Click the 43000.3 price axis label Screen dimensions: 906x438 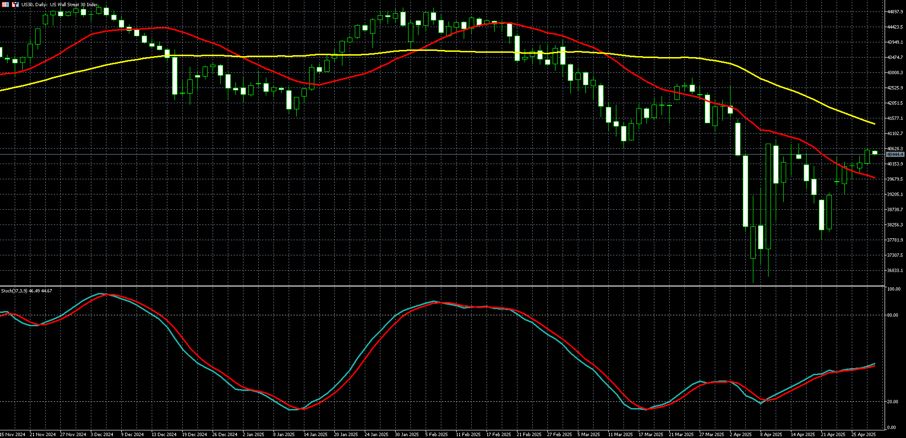pos(895,73)
